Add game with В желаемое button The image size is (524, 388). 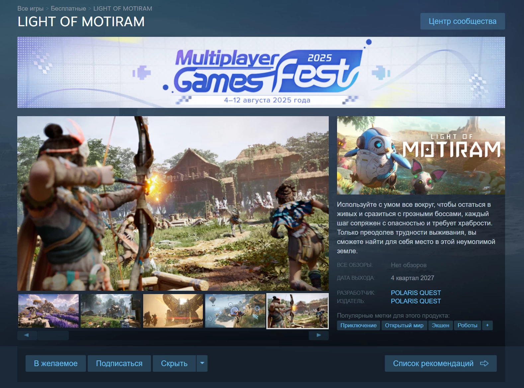56,363
